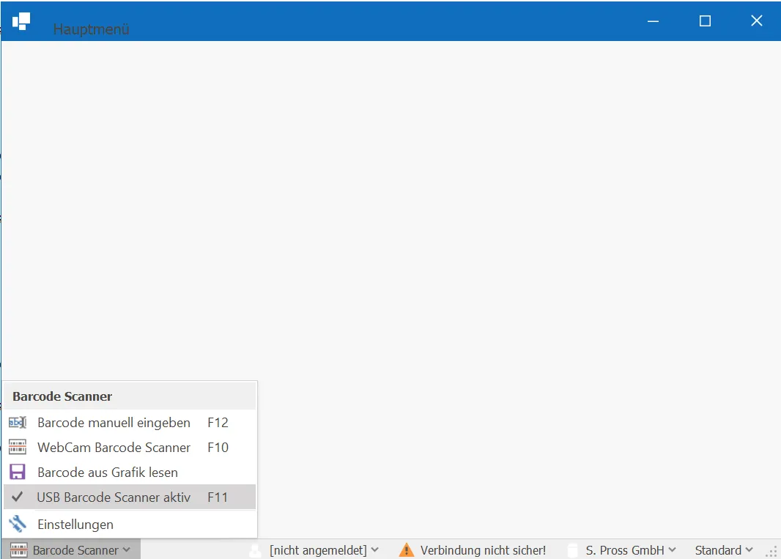Click the F12 shortcut label

tap(218, 423)
